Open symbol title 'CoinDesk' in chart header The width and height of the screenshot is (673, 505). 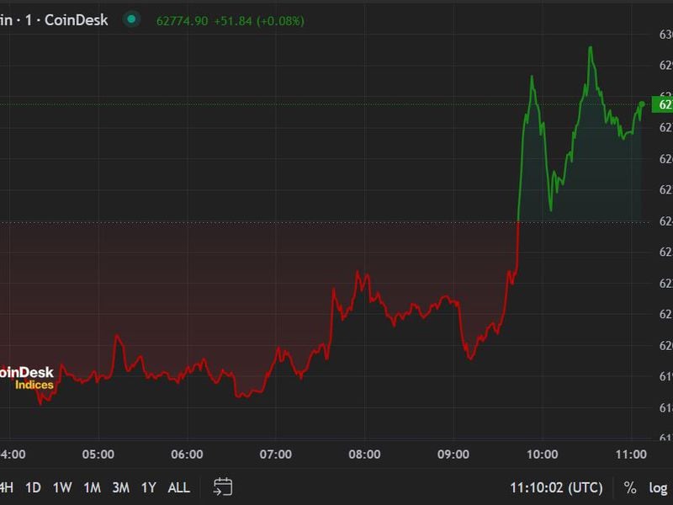pyautogui.click(x=76, y=19)
